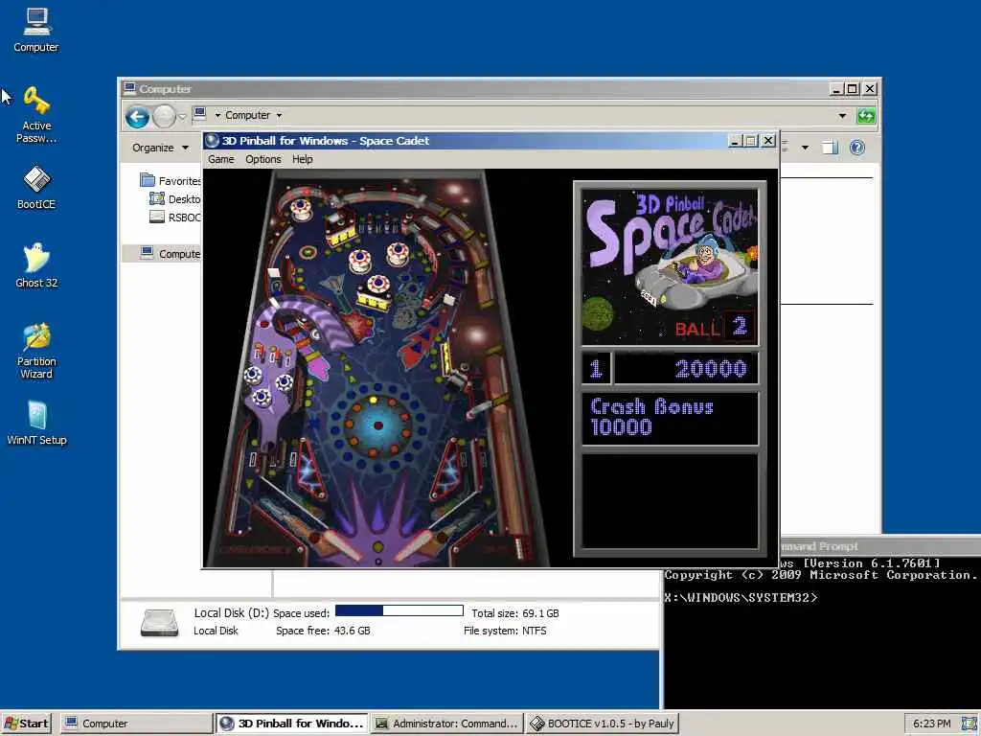Click the pinball table playfield
The height and width of the screenshot is (736, 981).
pos(377,368)
